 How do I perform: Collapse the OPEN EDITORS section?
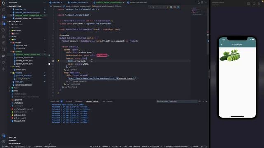15,7
